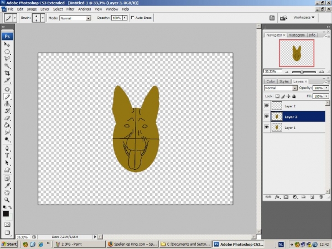Select the Healing Brush tool

pos(7,89)
